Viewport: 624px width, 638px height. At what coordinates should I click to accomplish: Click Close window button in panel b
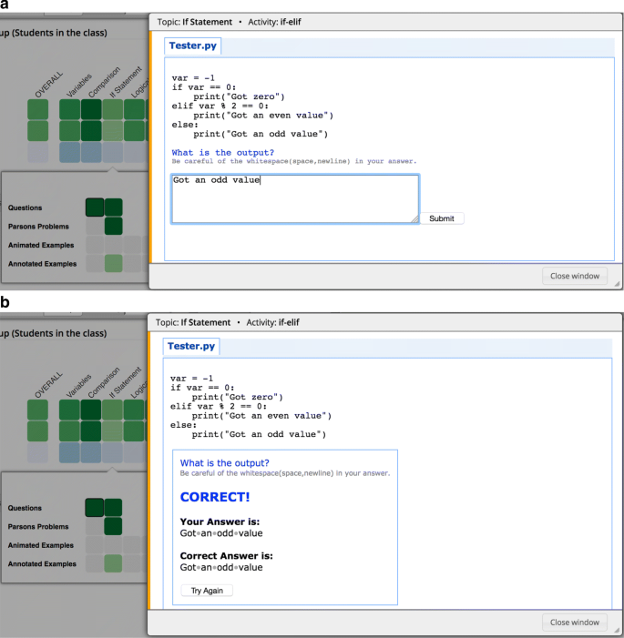(x=575, y=623)
